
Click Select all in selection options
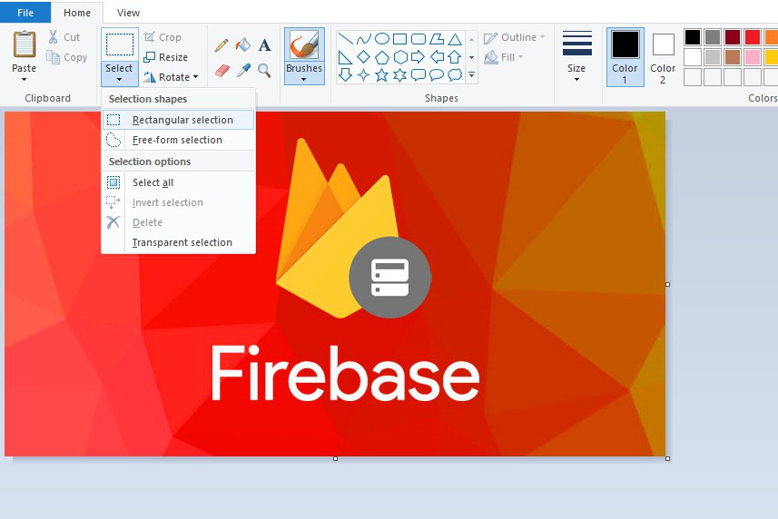pos(153,182)
